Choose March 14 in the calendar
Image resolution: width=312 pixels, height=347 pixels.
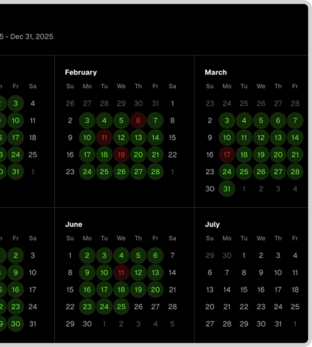coord(295,138)
